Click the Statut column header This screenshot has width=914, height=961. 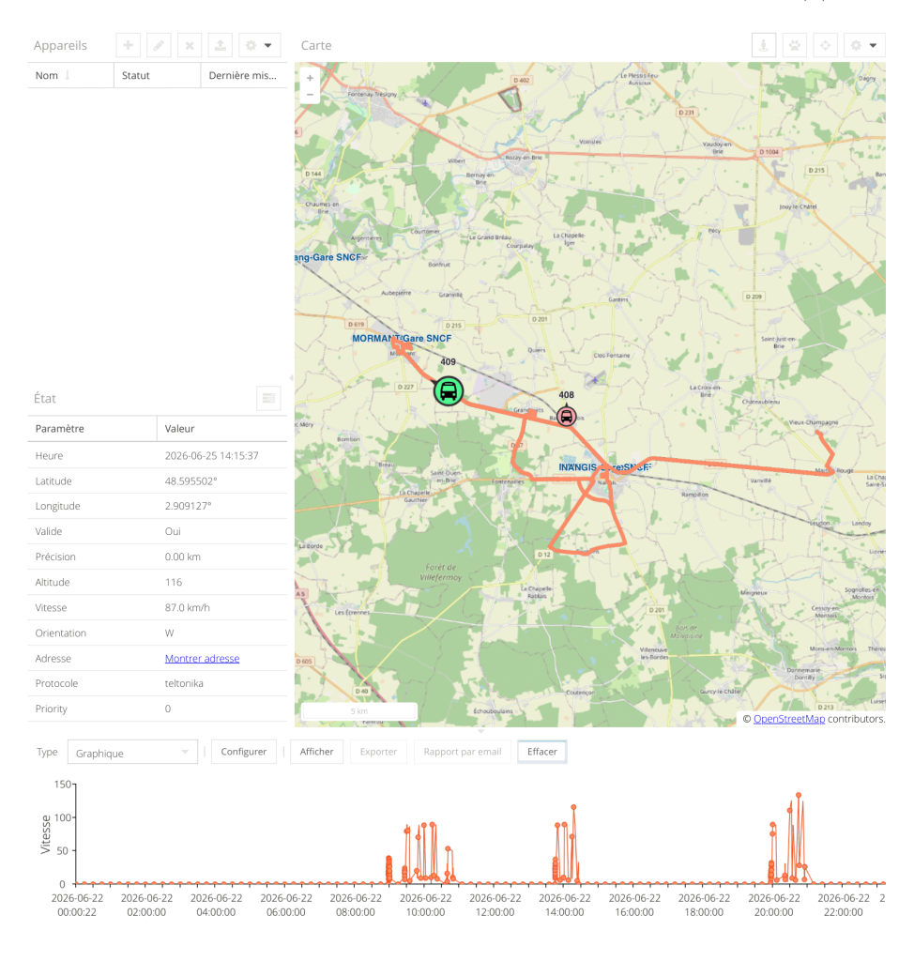[158, 75]
